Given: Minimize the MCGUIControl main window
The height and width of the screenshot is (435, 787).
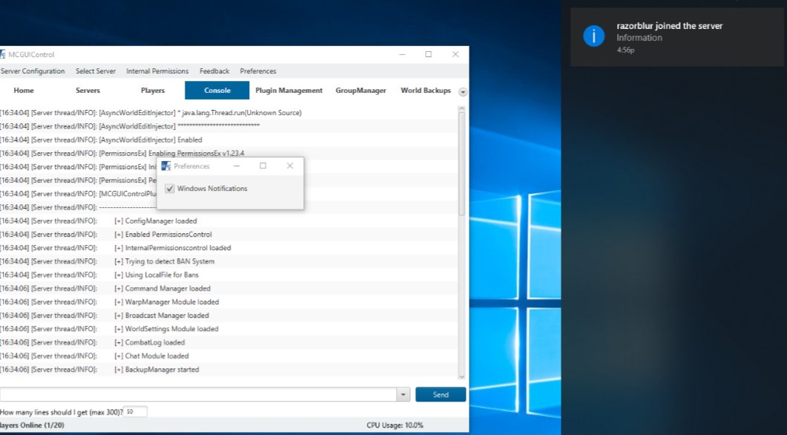Looking at the screenshot, I should [x=401, y=54].
